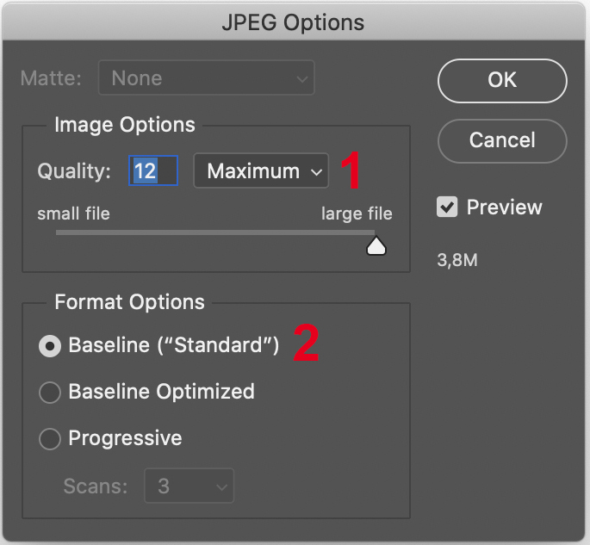Click the 3,8M file size readout

(x=457, y=260)
